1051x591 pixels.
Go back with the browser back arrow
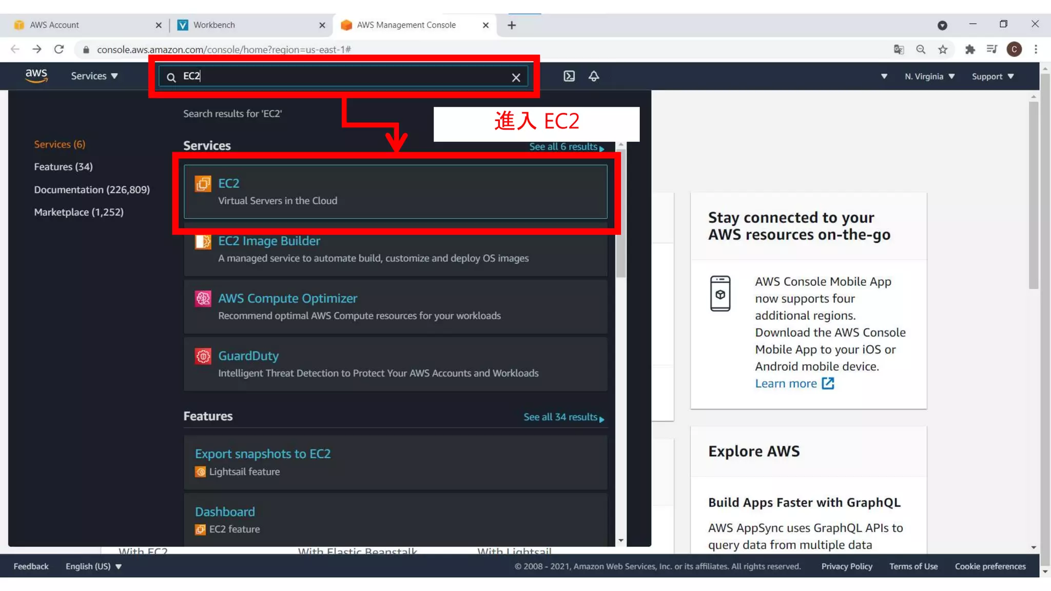[15, 49]
